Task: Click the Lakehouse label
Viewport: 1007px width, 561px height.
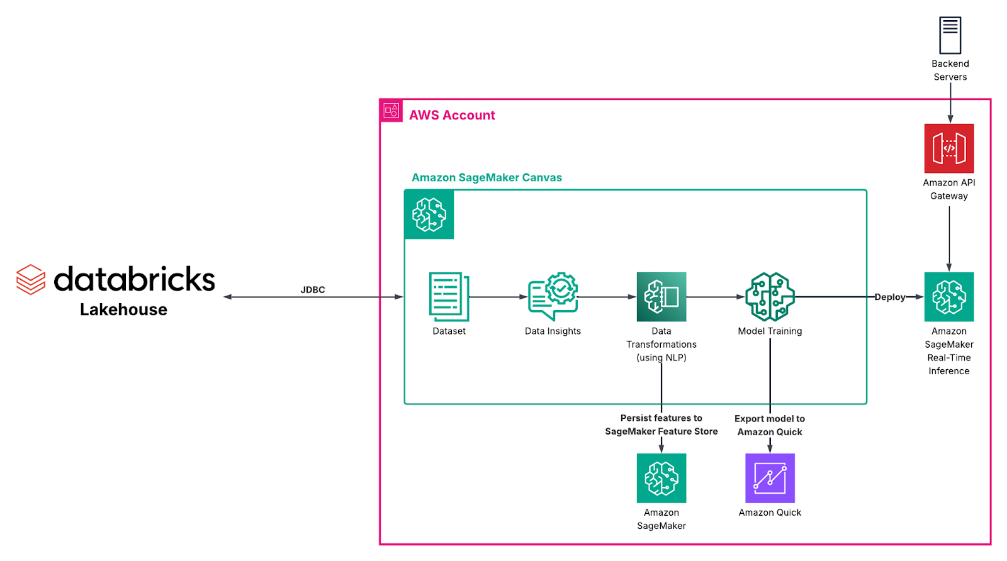Action: coord(123,309)
